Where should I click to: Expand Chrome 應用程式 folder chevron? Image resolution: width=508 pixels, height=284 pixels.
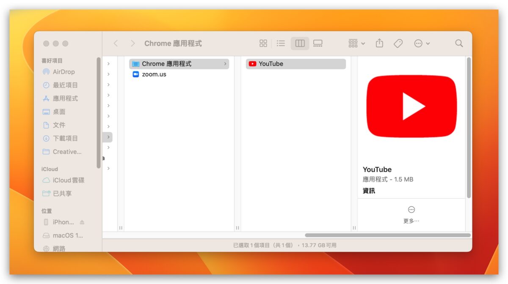(x=225, y=64)
